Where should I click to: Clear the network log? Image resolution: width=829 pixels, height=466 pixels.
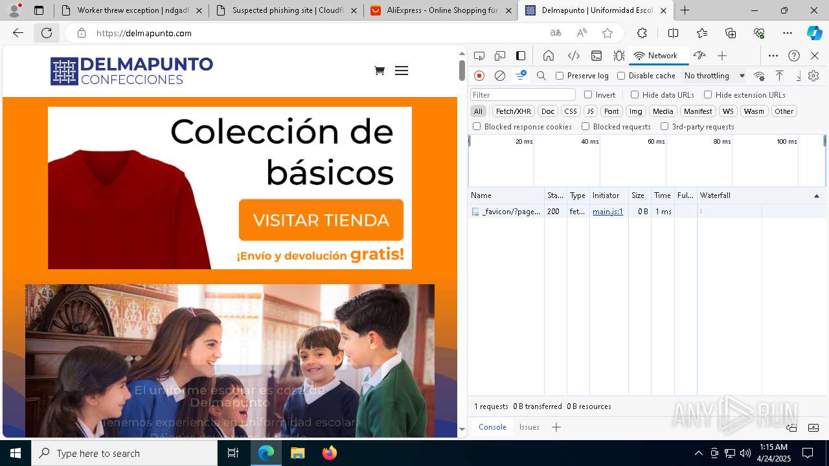tap(500, 76)
